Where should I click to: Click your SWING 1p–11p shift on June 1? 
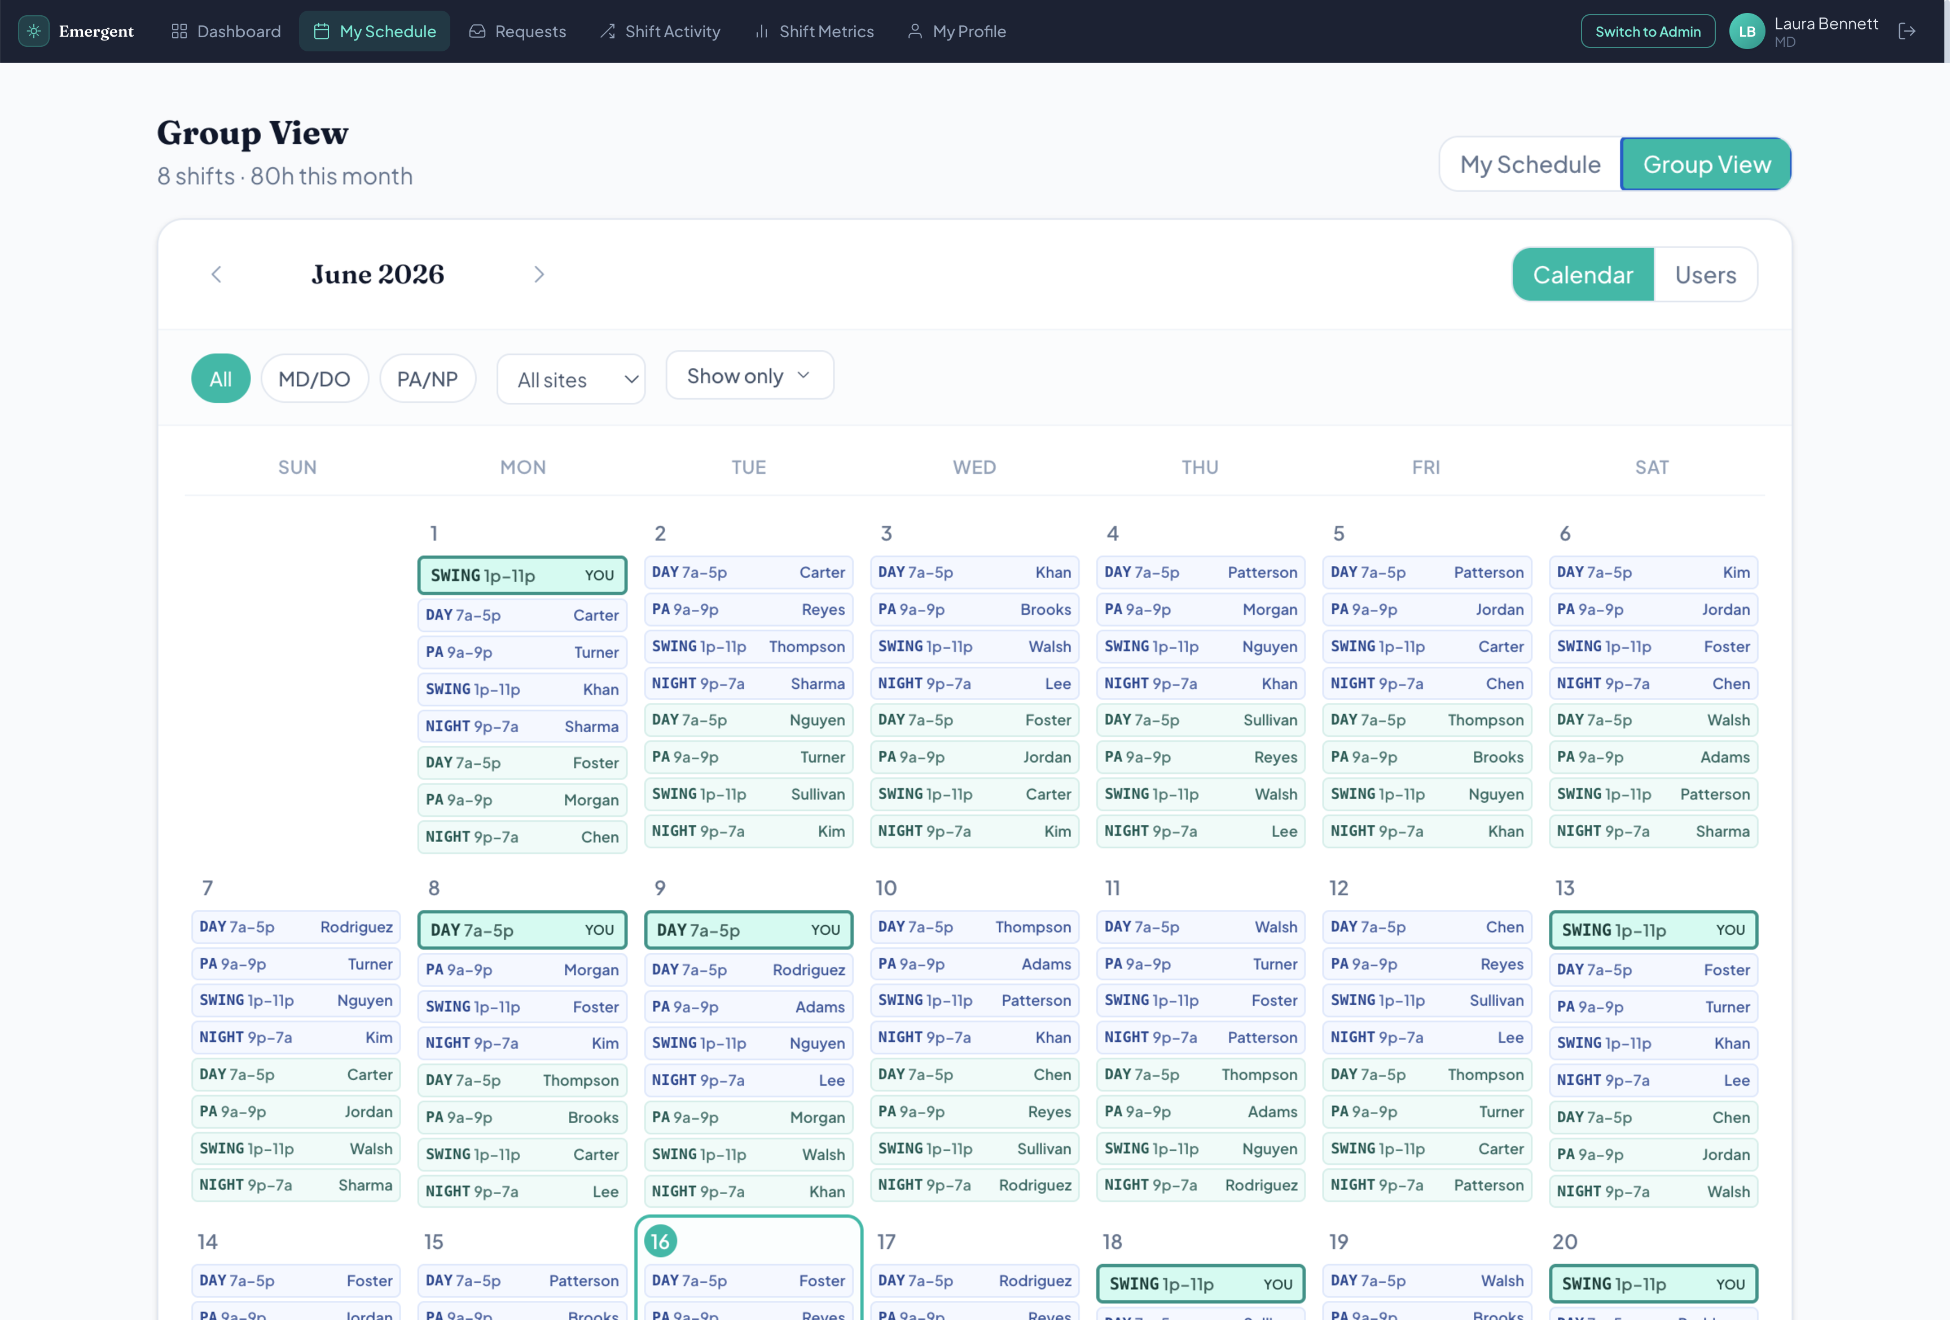[x=522, y=575]
